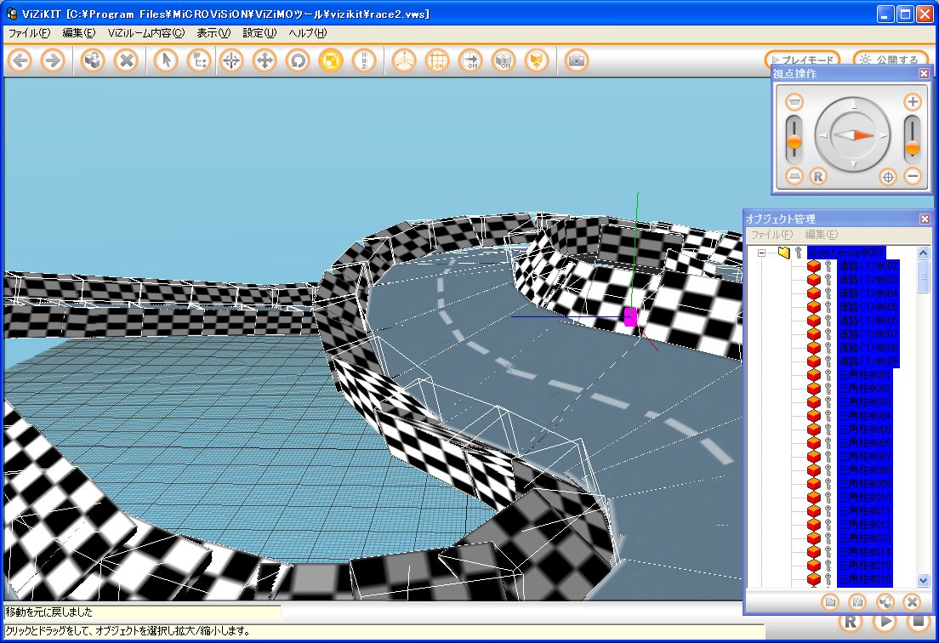Toggle key lock icon beside 三角柱@004
Screen dimensions: 939x643
pyautogui.click(x=828, y=416)
